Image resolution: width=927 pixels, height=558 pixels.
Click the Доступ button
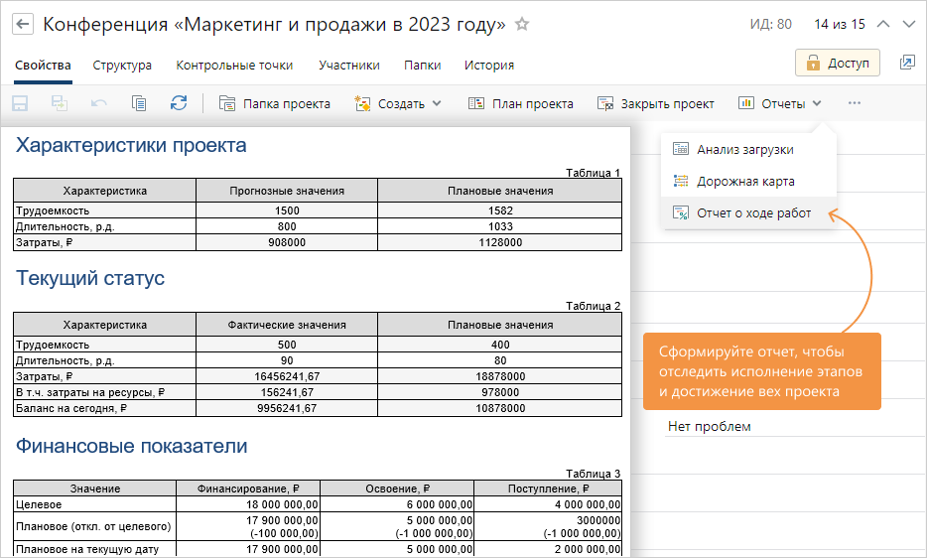tap(837, 64)
